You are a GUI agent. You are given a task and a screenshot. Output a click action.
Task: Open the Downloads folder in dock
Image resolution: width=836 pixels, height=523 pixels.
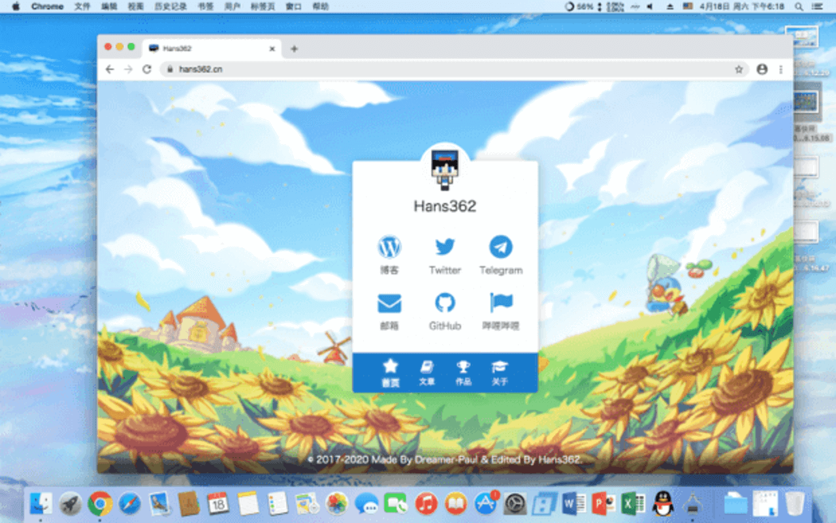coord(735,503)
